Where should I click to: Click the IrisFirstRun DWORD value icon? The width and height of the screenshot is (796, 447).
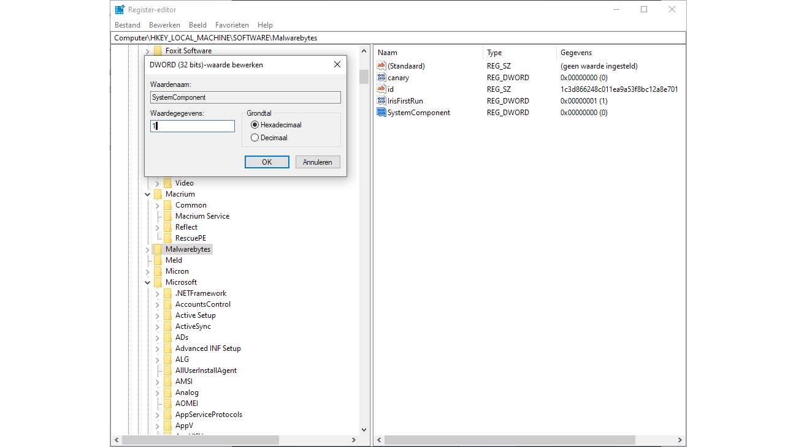point(381,101)
